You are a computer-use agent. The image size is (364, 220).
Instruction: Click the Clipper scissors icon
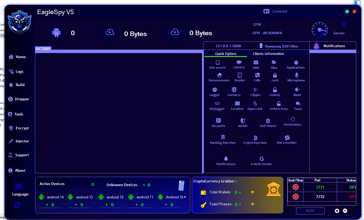[x=256, y=90]
